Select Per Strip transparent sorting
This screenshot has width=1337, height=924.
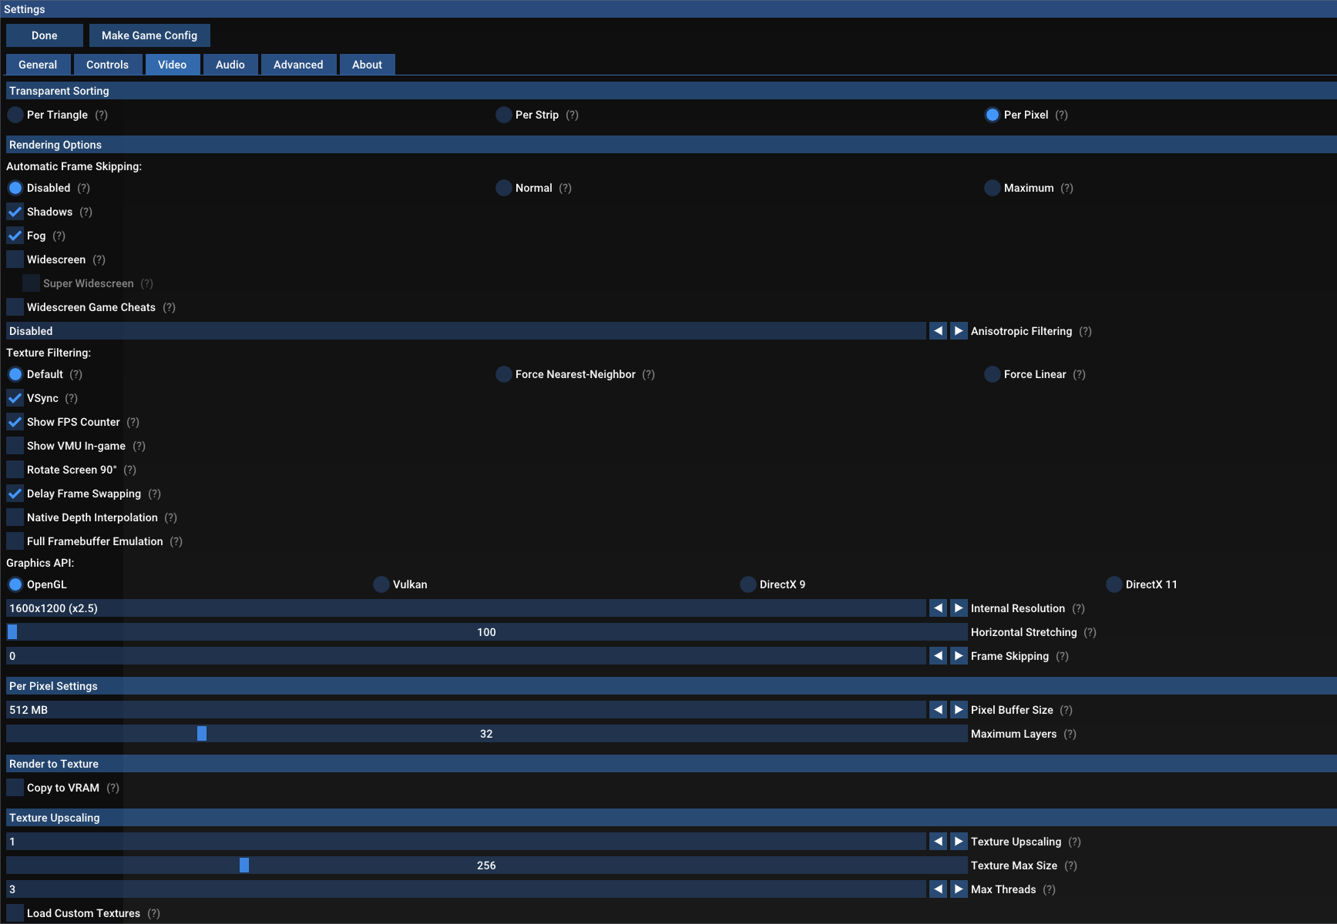pyautogui.click(x=504, y=115)
